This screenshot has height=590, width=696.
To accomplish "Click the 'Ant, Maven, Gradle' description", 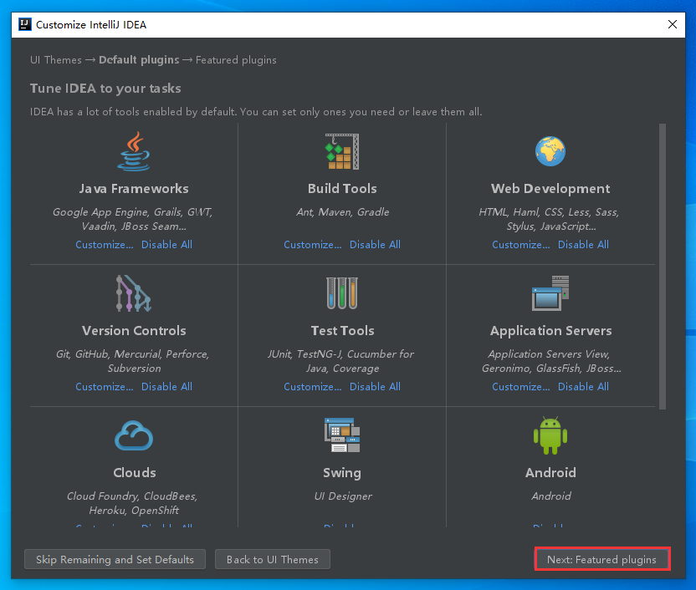I will 342,212.
